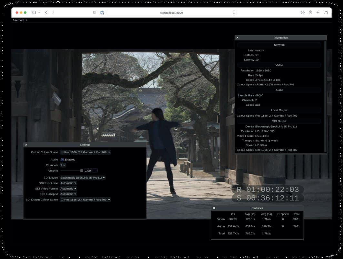This screenshot has width=343, height=259.
Task: Show the tab overview icon
Action: pos(326,12)
